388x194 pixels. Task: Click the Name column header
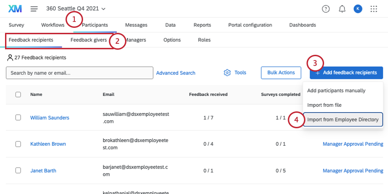click(x=36, y=94)
